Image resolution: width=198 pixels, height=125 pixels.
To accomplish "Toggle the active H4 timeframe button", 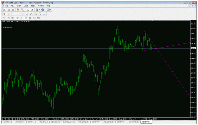I will 26,18.
